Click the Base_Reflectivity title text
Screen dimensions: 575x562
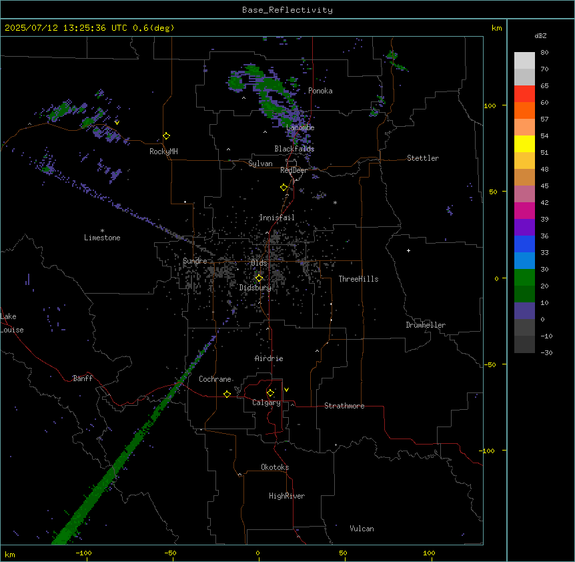pyautogui.click(x=287, y=10)
